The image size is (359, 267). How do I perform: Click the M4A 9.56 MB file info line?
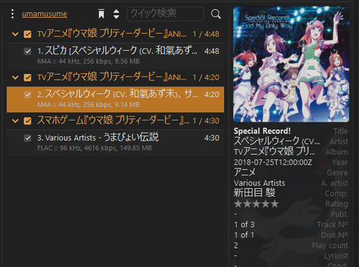coord(88,62)
